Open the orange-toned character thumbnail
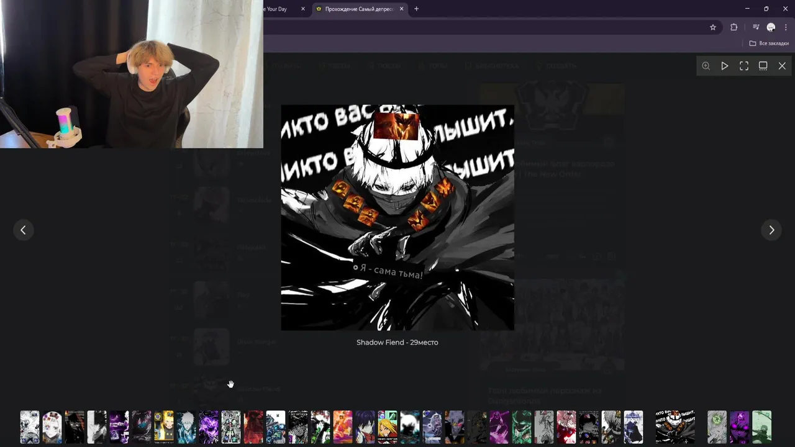This screenshot has width=795, height=447. (343, 427)
